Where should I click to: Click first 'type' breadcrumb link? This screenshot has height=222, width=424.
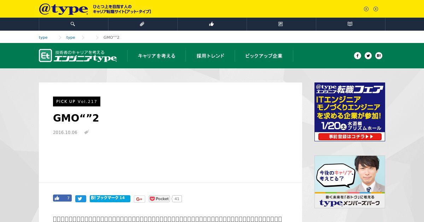[x=43, y=37]
